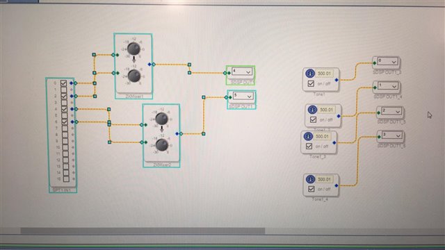
Task: Click 2XMixer2 upper green input pin
Action: point(145,125)
